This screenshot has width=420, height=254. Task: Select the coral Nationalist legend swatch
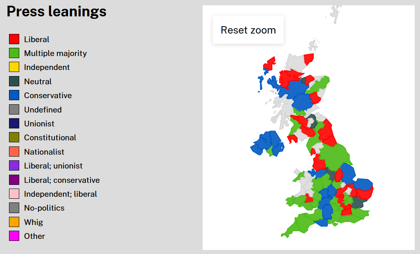pyautogui.click(x=14, y=152)
